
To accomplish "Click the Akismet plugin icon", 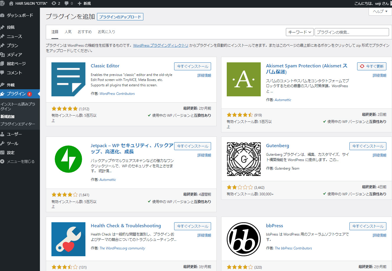I will tap(244, 79).
